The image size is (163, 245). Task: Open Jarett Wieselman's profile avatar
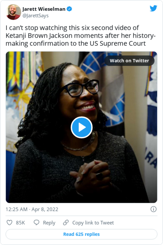[13, 12]
